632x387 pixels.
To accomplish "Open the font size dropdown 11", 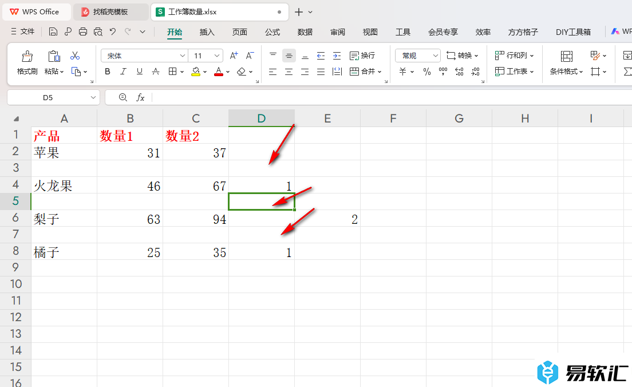I will pos(217,56).
